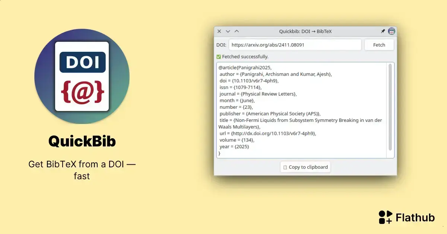The image size is (447, 234).
Task: Click the title line in BibTeX output
Action: (300, 124)
